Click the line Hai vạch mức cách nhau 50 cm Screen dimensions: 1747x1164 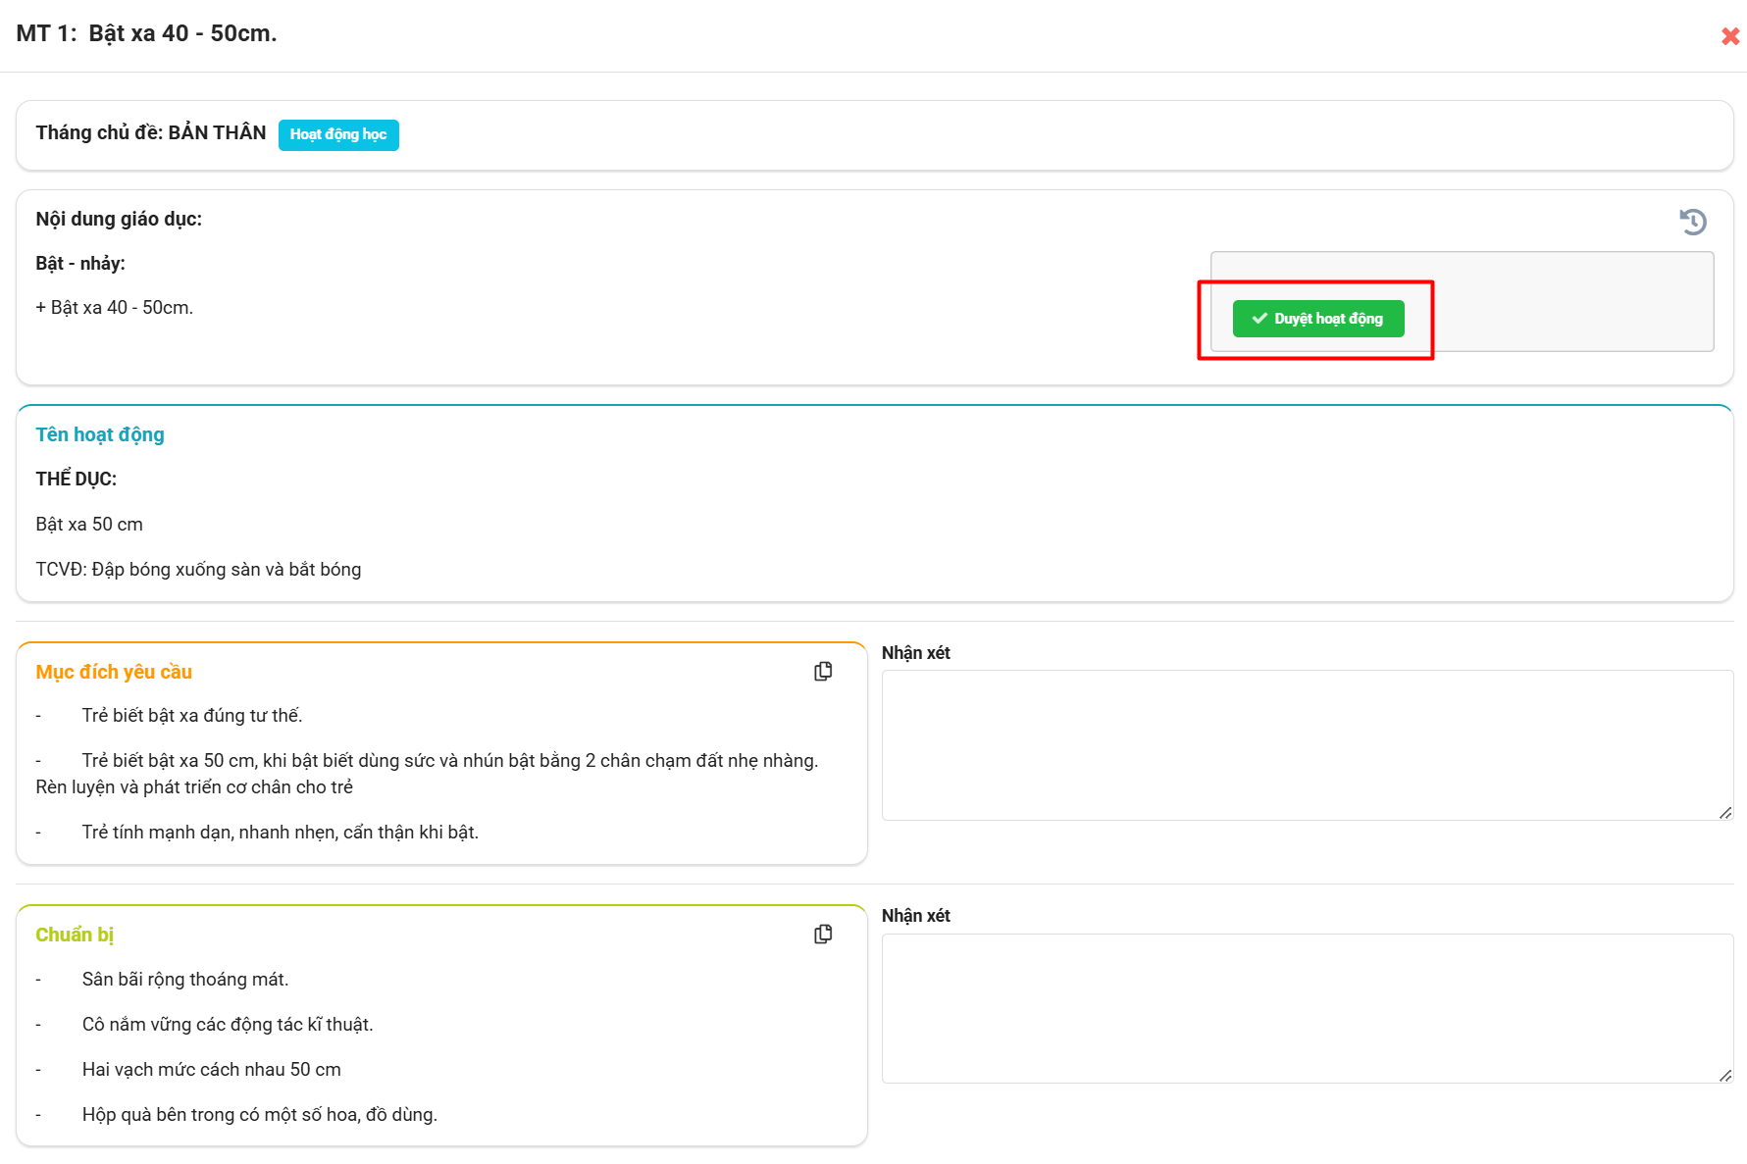click(211, 1069)
